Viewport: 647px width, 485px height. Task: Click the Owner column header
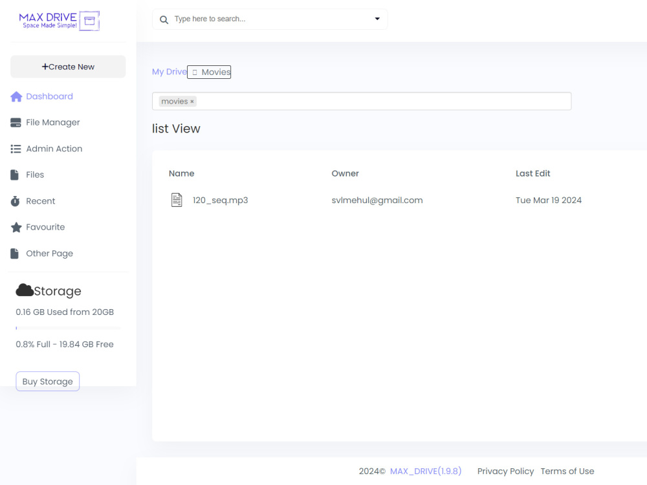pyautogui.click(x=345, y=173)
